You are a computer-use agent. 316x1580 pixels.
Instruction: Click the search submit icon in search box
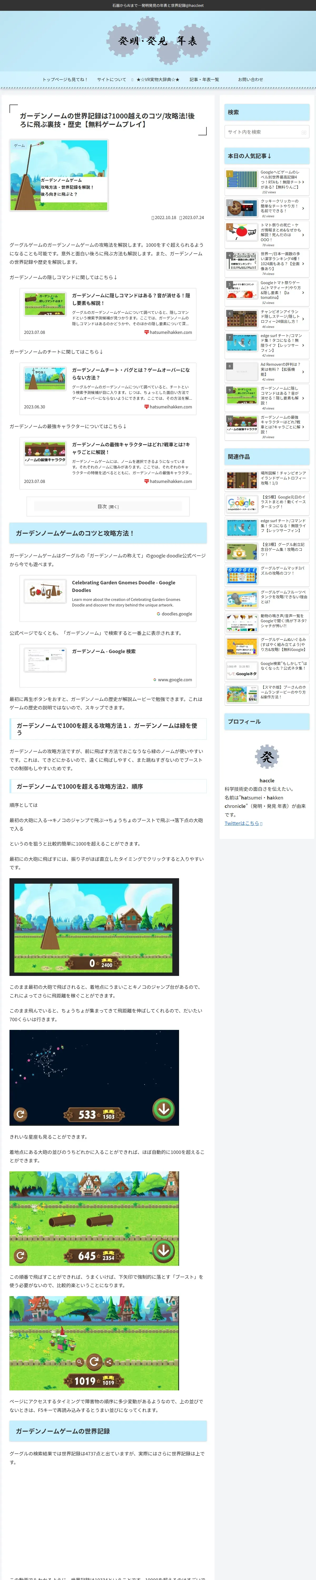(303, 132)
